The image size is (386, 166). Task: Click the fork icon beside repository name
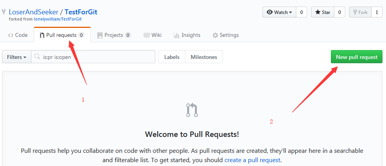click(x=4, y=12)
